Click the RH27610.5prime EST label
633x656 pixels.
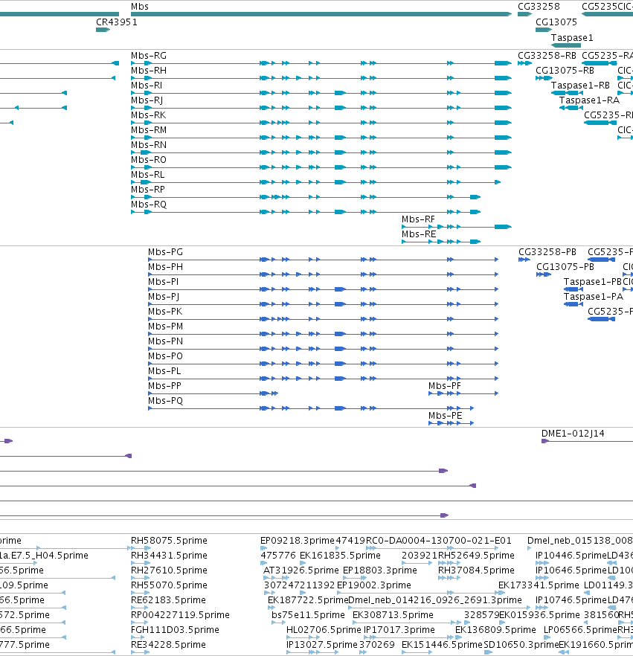(169, 570)
